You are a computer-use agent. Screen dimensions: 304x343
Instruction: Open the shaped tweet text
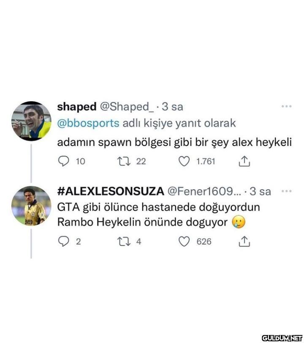(174, 142)
